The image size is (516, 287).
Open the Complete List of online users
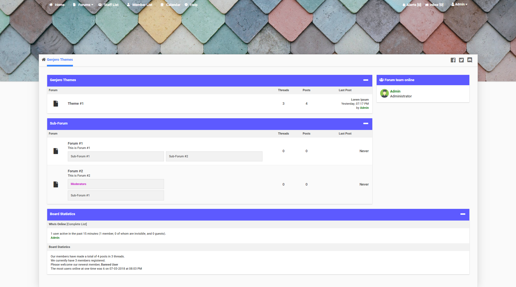[77, 224]
